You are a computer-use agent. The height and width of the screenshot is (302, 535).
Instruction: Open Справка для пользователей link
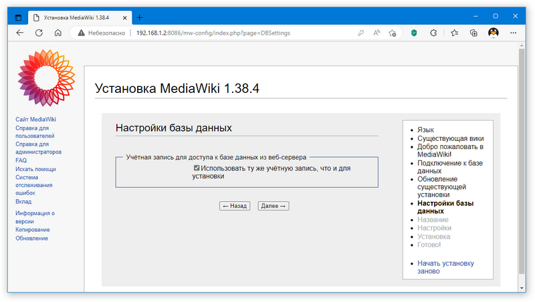click(35, 132)
